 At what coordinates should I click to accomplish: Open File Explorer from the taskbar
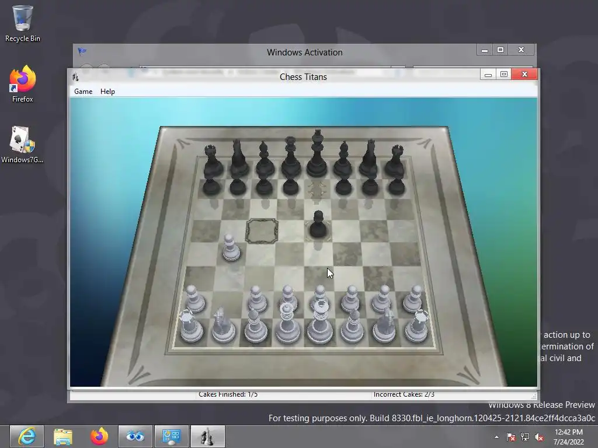(x=63, y=436)
